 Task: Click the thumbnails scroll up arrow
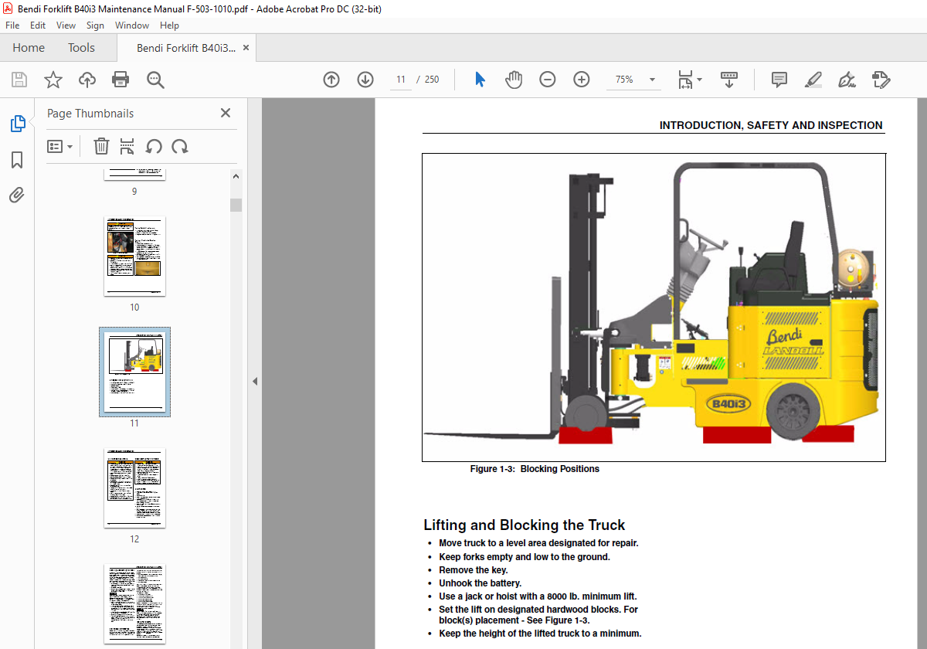[x=236, y=175]
